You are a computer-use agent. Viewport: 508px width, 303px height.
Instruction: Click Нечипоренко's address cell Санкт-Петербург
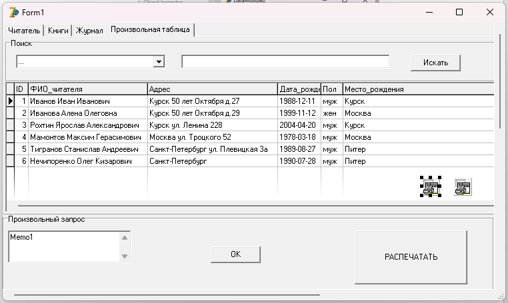coord(213,161)
